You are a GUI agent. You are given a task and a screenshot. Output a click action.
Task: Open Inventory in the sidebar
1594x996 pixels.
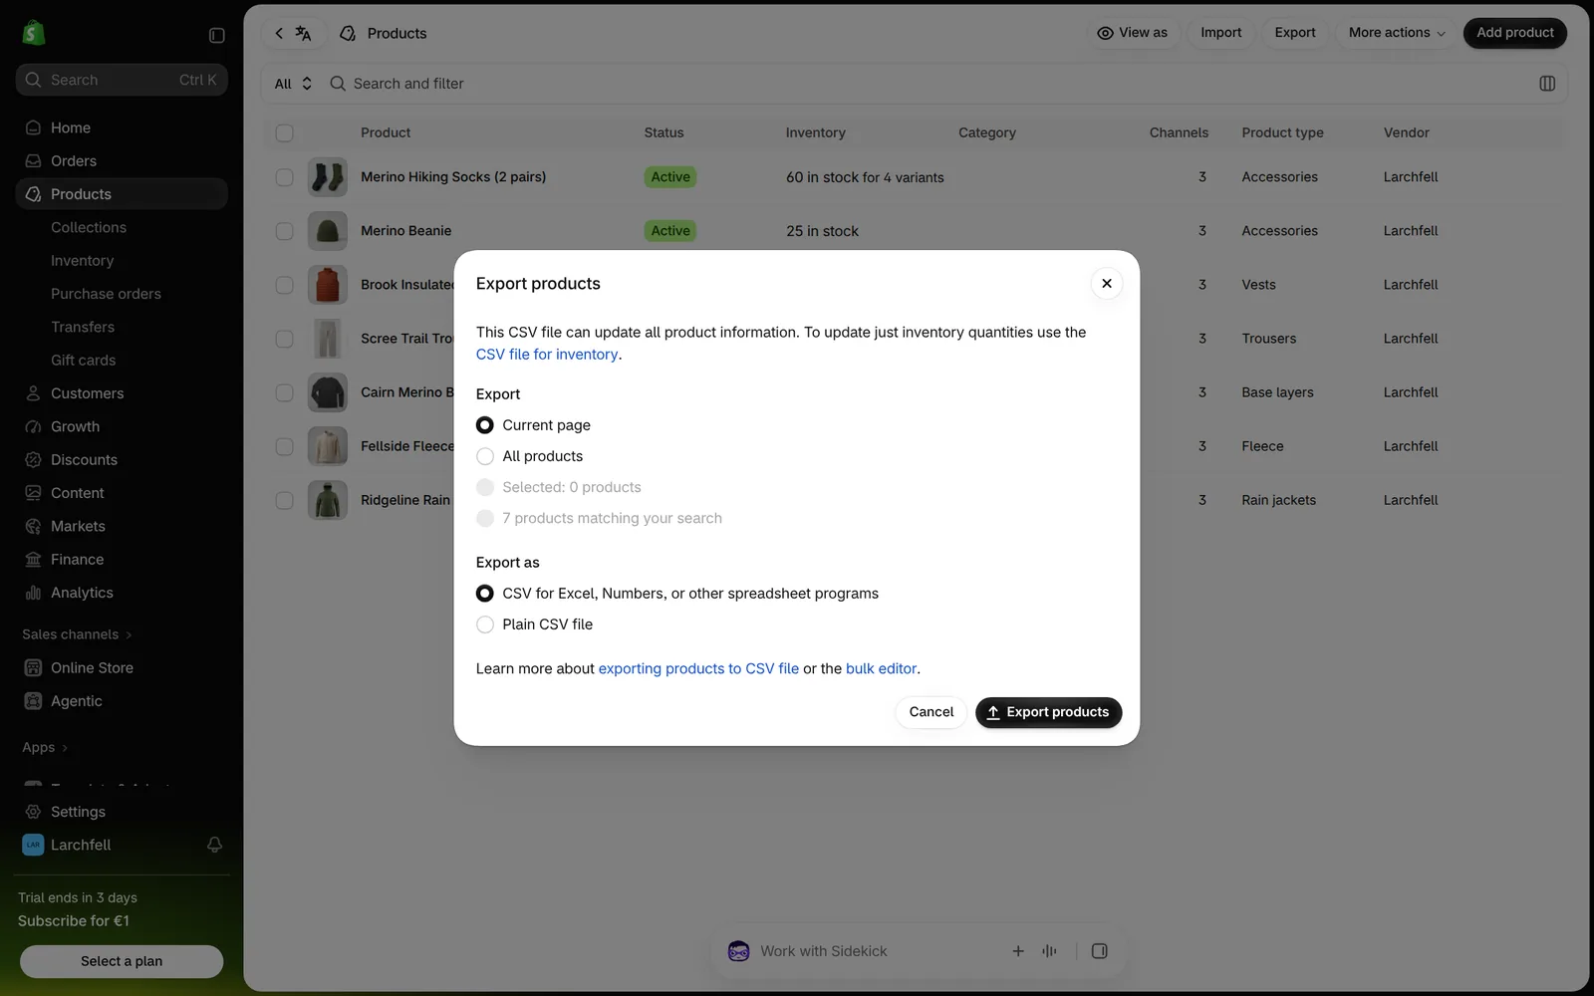tap(82, 261)
